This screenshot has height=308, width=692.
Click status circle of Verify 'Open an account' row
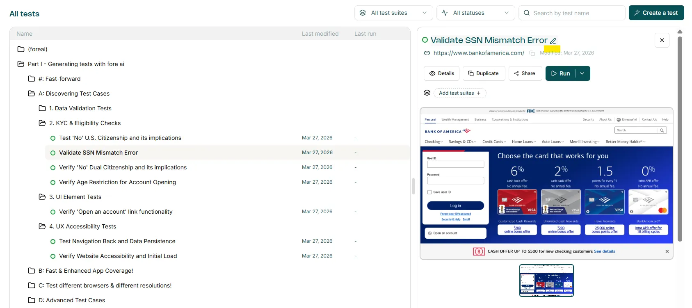(53, 212)
